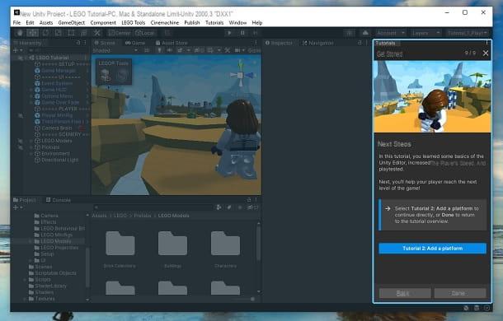Click the Pause button
Image resolution: width=503 pixels, height=321 pixels.
pos(242,33)
